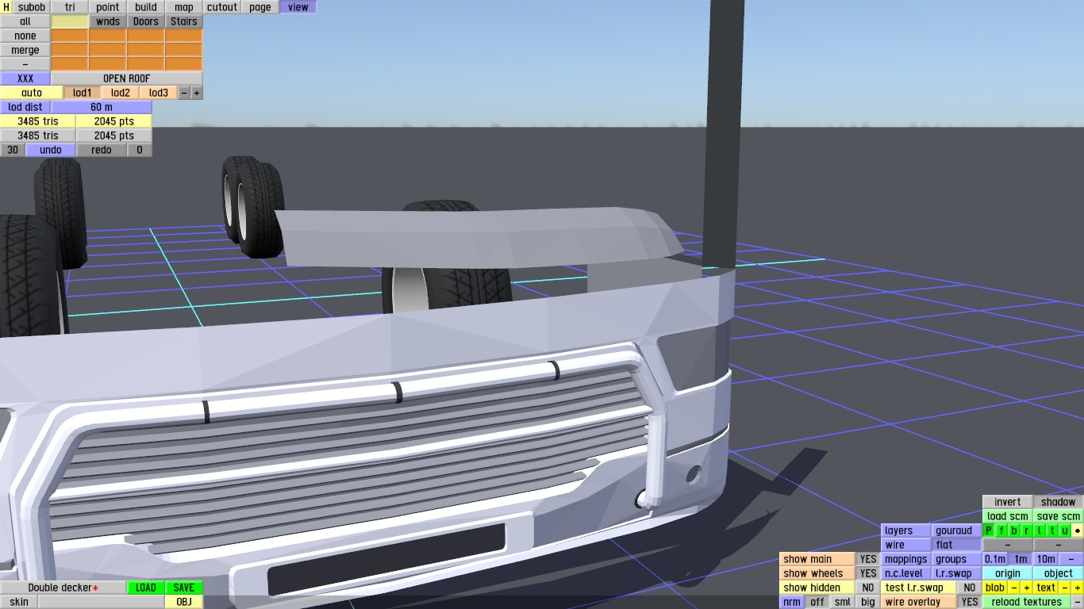The image size is (1084, 609).
Task: Click the Double decker model name
Action: tap(63, 588)
